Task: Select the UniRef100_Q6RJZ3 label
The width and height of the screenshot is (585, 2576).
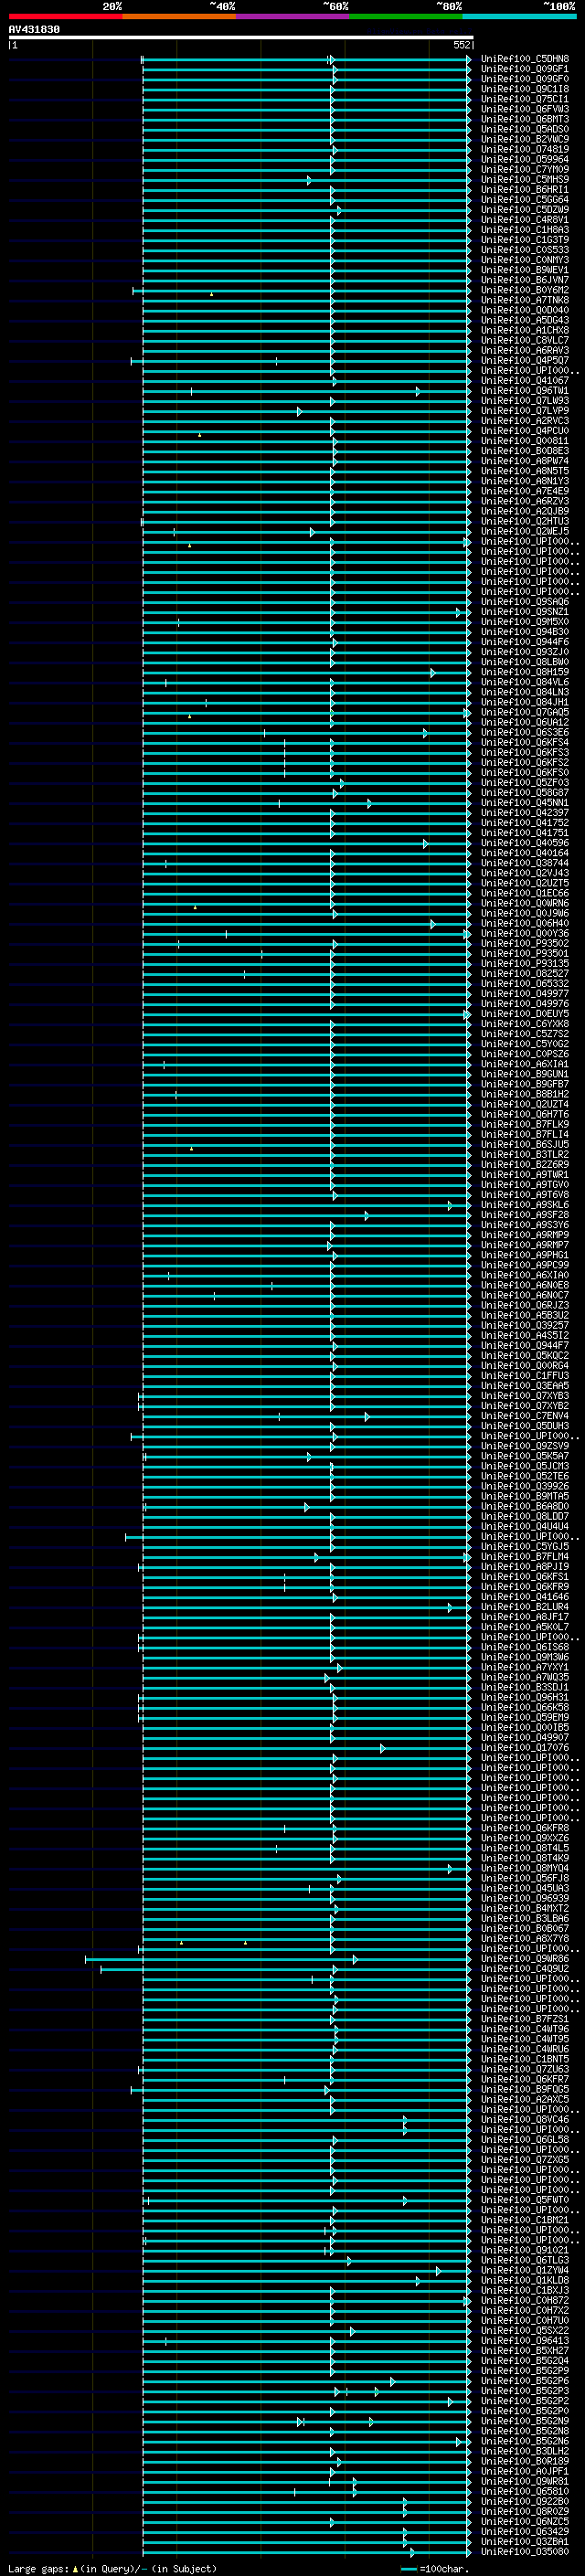Action: (525, 1305)
